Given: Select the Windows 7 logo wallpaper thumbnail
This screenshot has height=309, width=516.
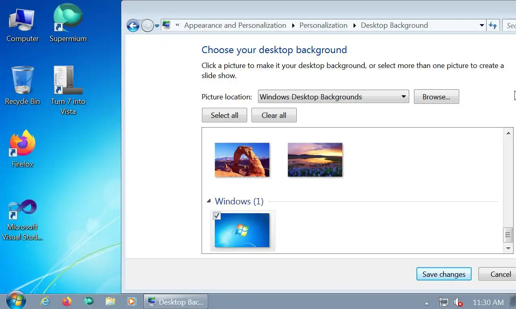Looking at the screenshot, I should pyautogui.click(x=242, y=230).
